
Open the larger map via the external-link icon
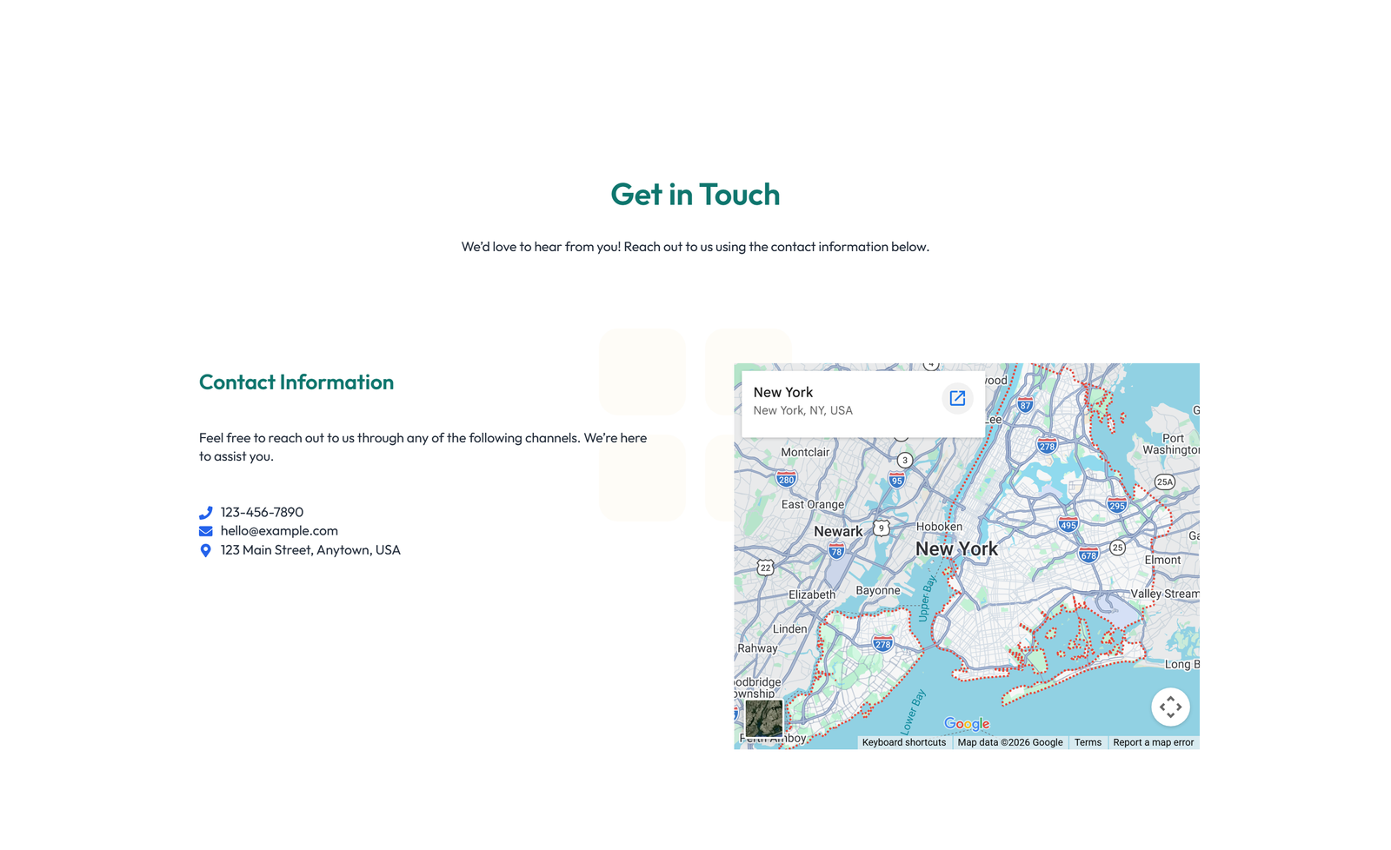pyautogui.click(x=957, y=398)
